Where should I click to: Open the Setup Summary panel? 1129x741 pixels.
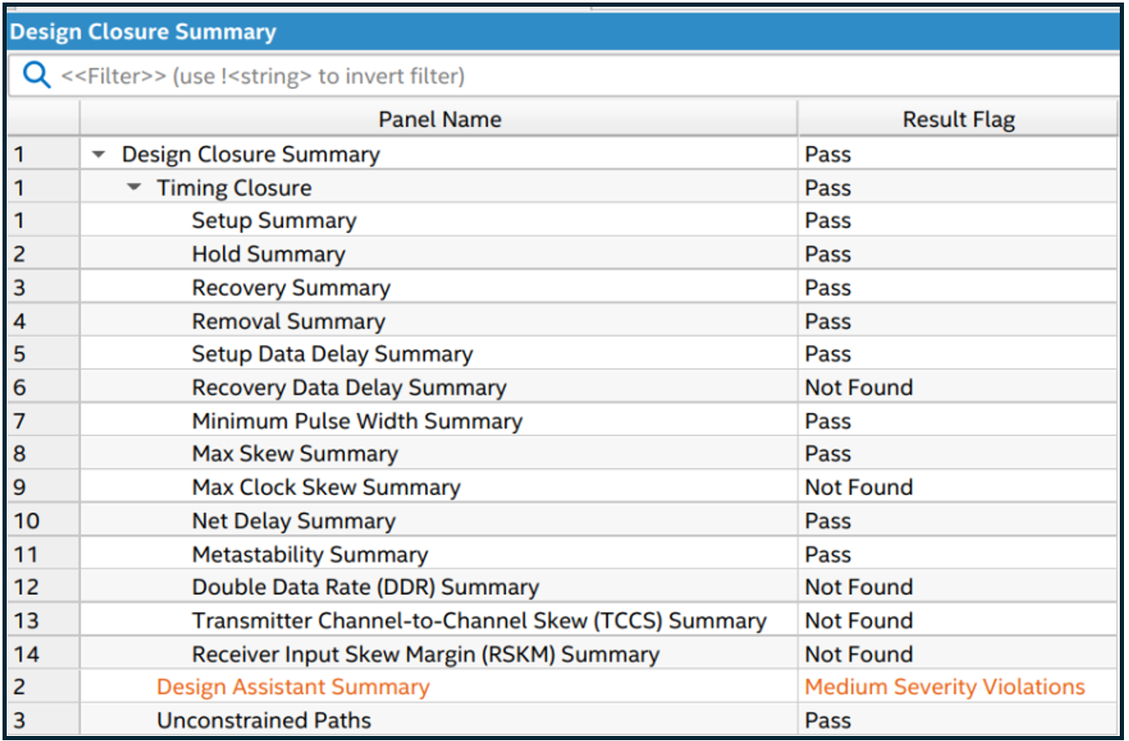(274, 221)
